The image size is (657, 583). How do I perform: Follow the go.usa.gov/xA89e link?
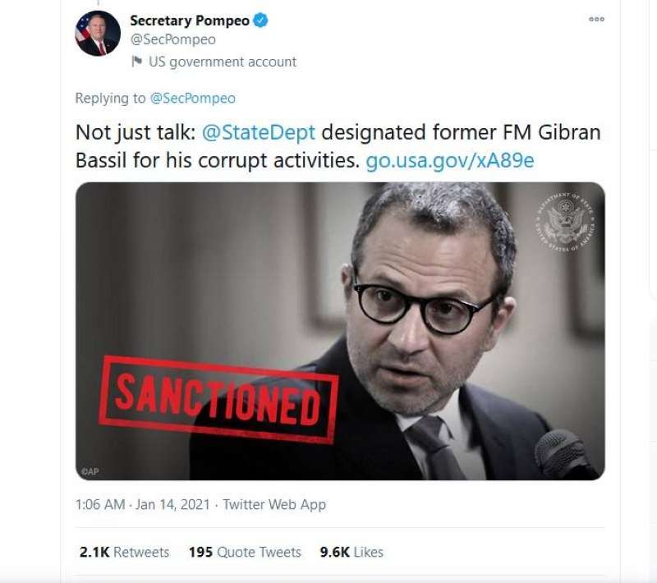pyautogui.click(x=449, y=160)
